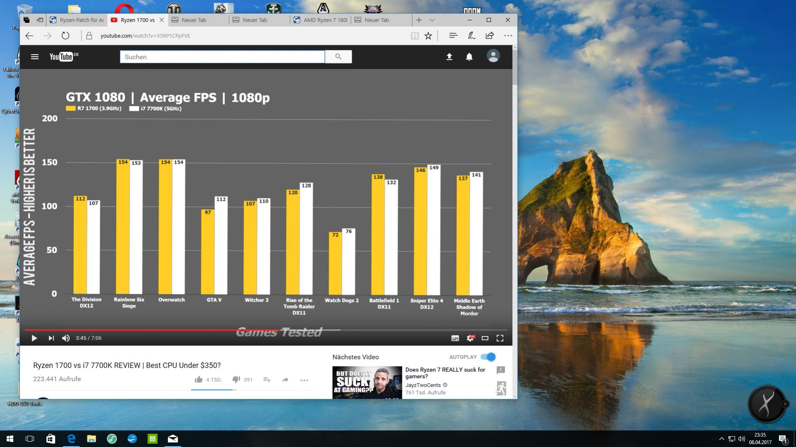The width and height of the screenshot is (796, 447).
Task: Launch the teal music note taskbar app
Action: point(112,439)
